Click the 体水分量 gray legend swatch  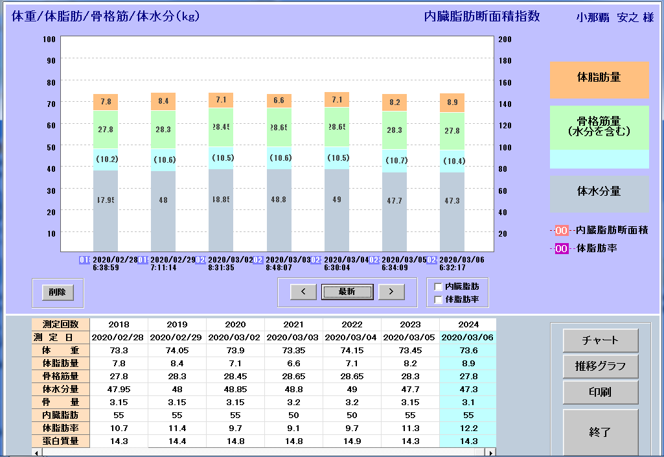[599, 194]
